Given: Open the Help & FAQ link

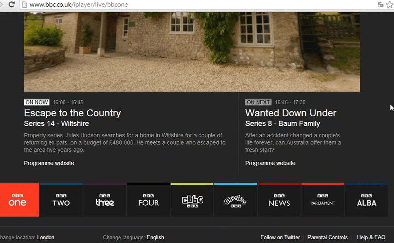Looking at the screenshot, I should [371, 237].
